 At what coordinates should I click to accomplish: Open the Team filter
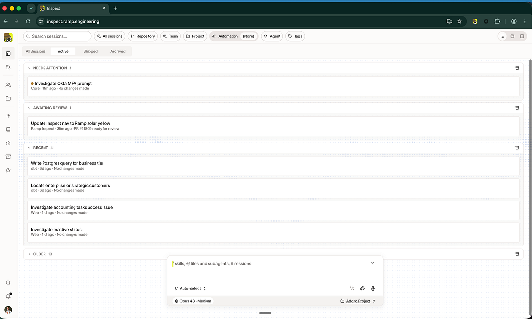click(x=170, y=36)
